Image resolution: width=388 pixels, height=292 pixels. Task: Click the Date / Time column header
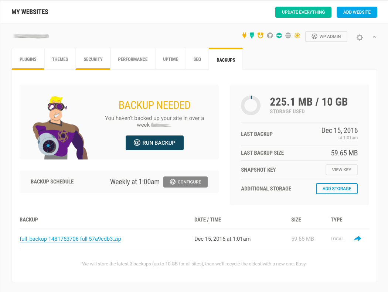click(208, 220)
